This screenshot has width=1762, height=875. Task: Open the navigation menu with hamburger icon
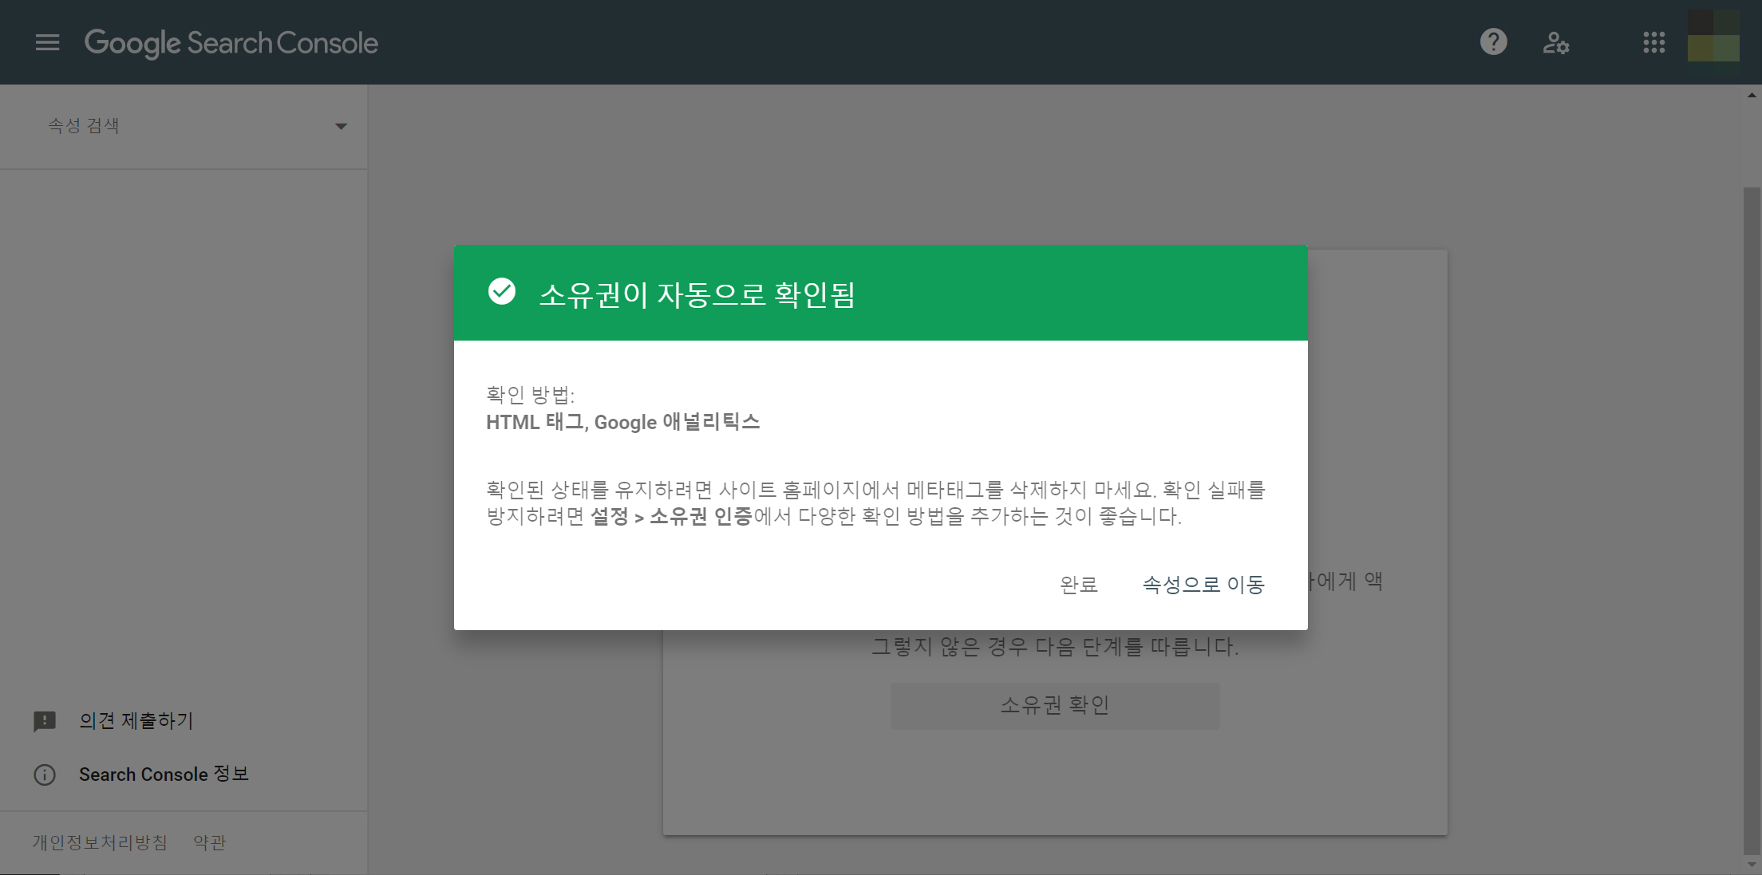47,42
